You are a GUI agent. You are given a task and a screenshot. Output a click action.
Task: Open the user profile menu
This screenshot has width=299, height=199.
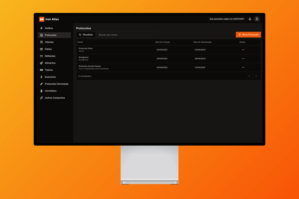(257, 19)
